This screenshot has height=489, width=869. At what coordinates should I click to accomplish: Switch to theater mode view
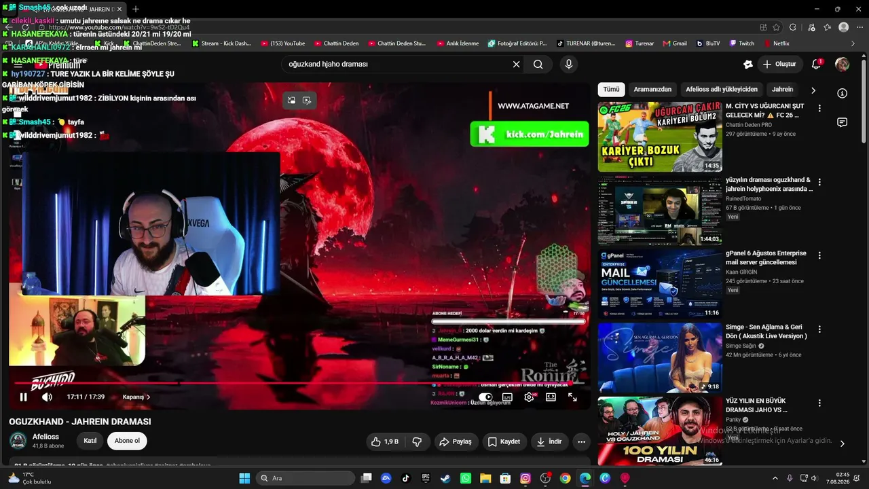click(551, 397)
